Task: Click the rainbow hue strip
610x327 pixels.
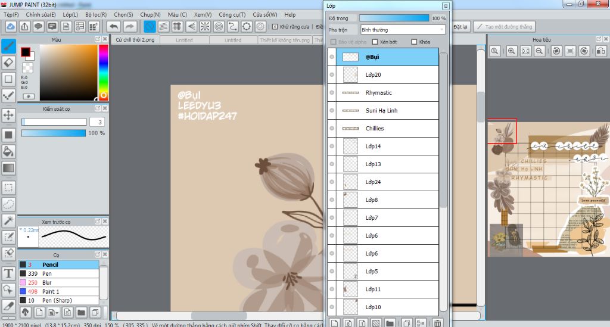Action: (x=103, y=72)
